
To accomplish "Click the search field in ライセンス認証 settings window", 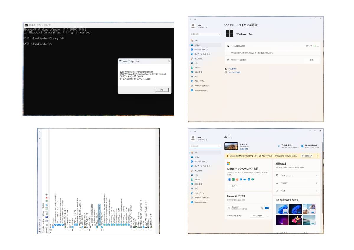I will tap(206, 34).
